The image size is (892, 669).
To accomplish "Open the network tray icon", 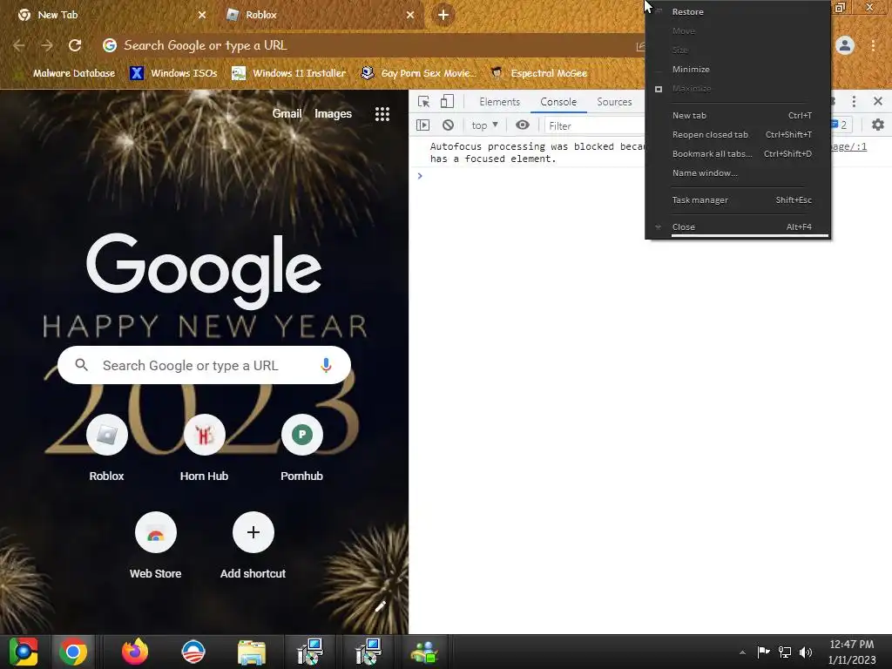I will tap(785, 652).
